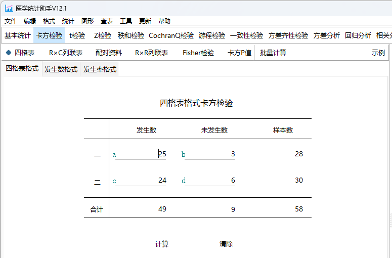This screenshot has height=258, width=392.
Task: Switch to 游程检验 category
Action: tap(212, 35)
